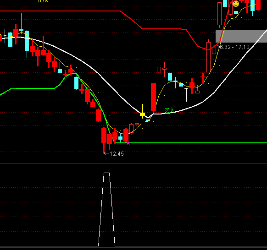Click the gray 16.62 - 17.10 gap zone
The image size is (267, 250).
coord(241,36)
